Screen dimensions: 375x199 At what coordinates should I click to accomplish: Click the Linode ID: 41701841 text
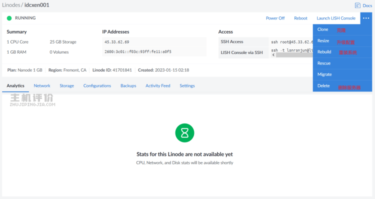click(x=112, y=70)
